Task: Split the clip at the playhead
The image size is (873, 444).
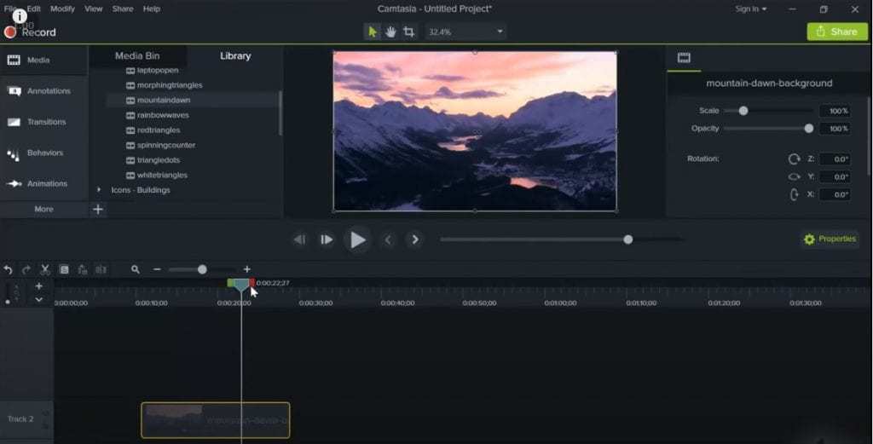Action: pos(101,270)
